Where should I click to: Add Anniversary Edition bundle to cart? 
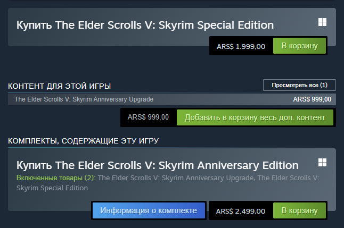(x=299, y=210)
